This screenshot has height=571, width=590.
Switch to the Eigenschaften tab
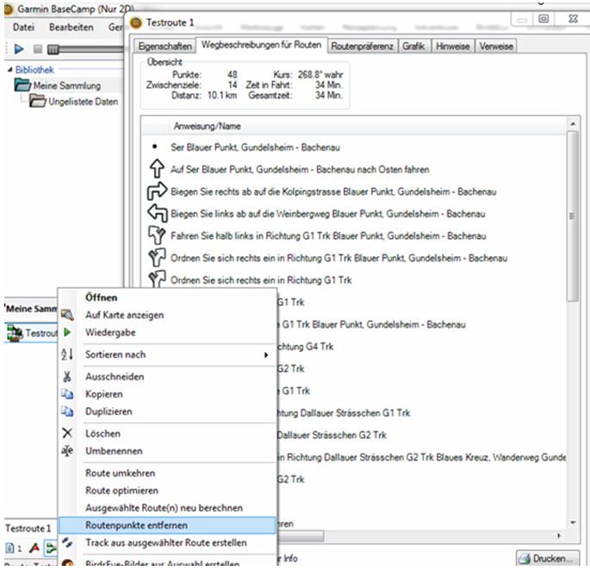163,46
